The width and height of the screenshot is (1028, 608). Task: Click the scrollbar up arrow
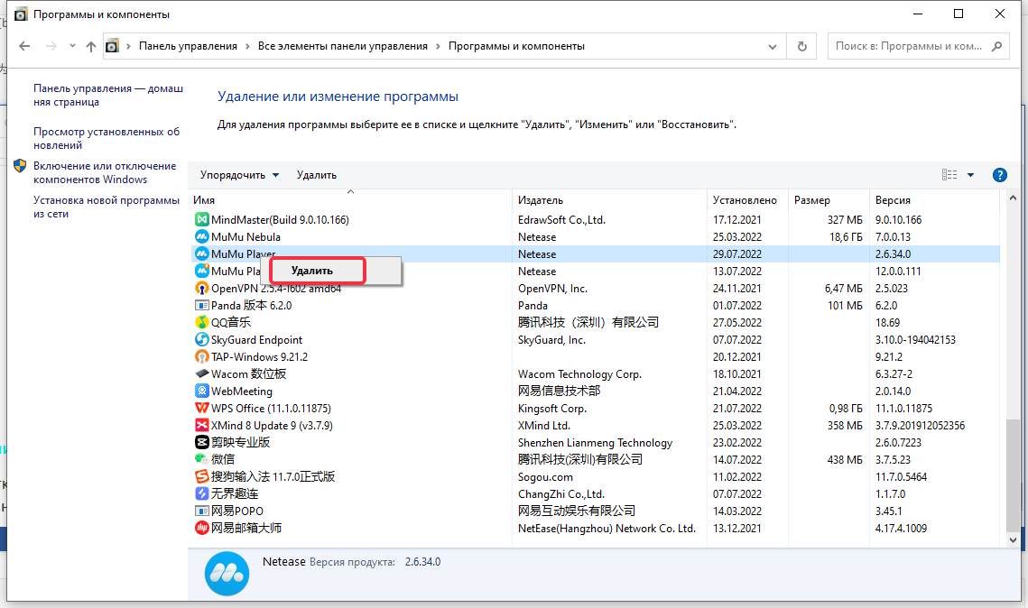tap(1013, 198)
